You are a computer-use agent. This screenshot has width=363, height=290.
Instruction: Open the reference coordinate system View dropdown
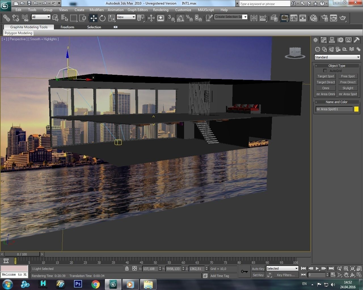coord(126,17)
